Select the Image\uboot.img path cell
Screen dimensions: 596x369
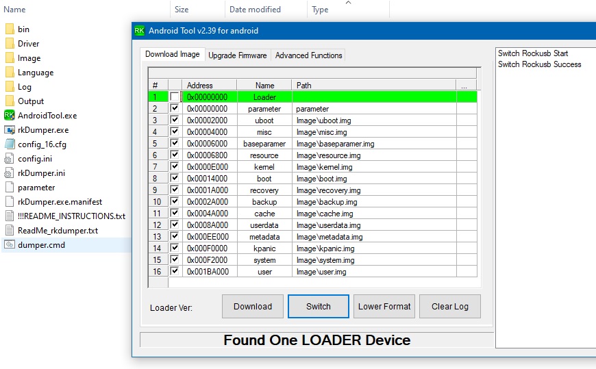(x=374, y=120)
